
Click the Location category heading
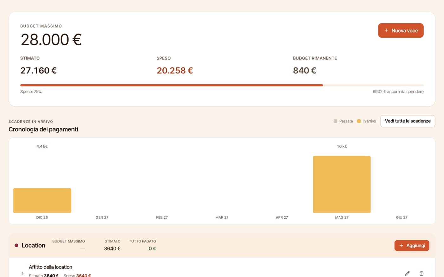coord(33,245)
